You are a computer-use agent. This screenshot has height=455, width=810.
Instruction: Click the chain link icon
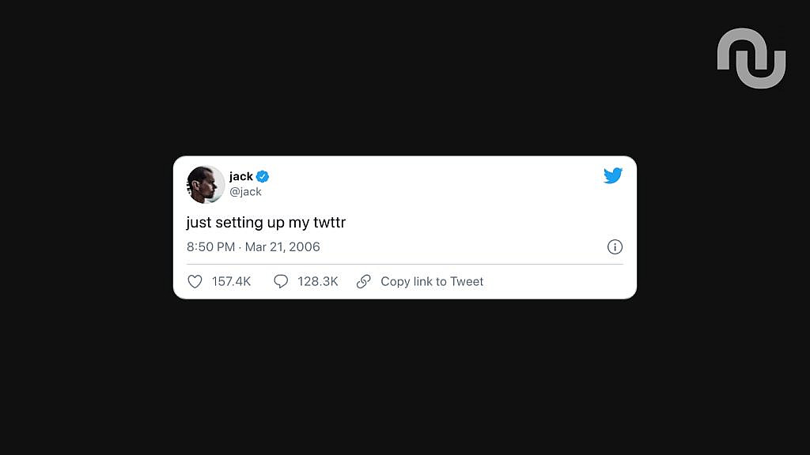tap(364, 281)
